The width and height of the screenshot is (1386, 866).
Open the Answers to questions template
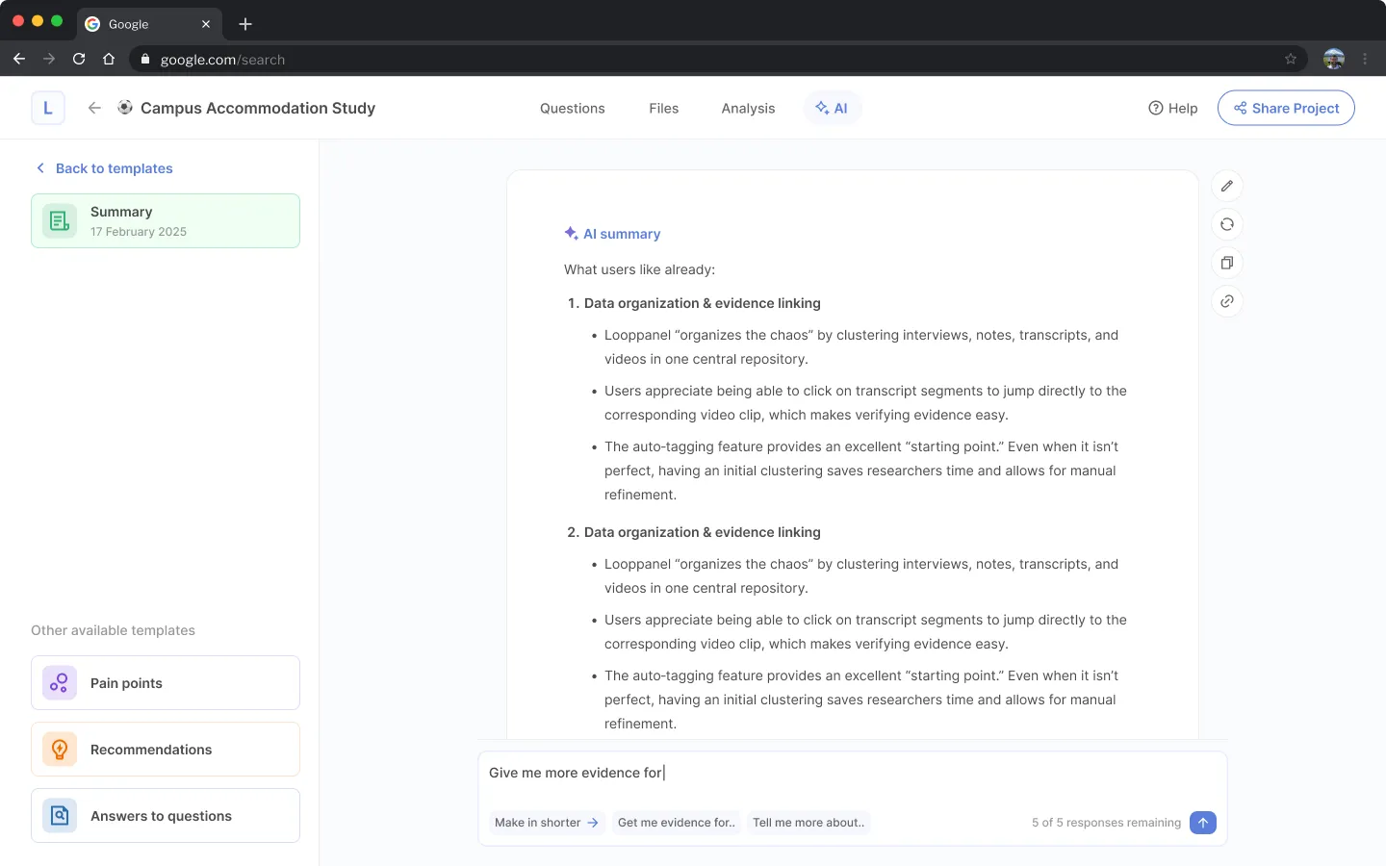pos(166,816)
